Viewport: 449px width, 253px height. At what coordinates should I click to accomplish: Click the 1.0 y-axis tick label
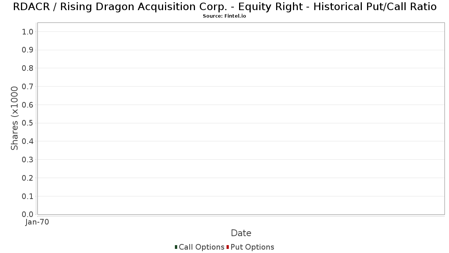pyautogui.click(x=28, y=32)
